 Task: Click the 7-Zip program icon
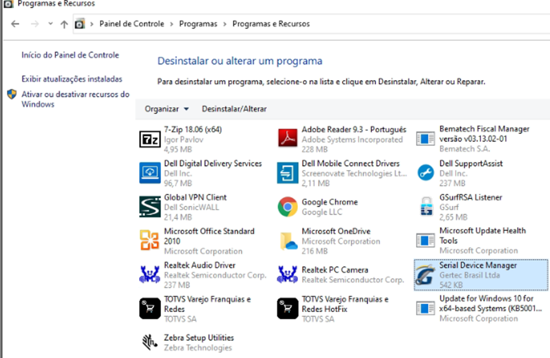150,140
